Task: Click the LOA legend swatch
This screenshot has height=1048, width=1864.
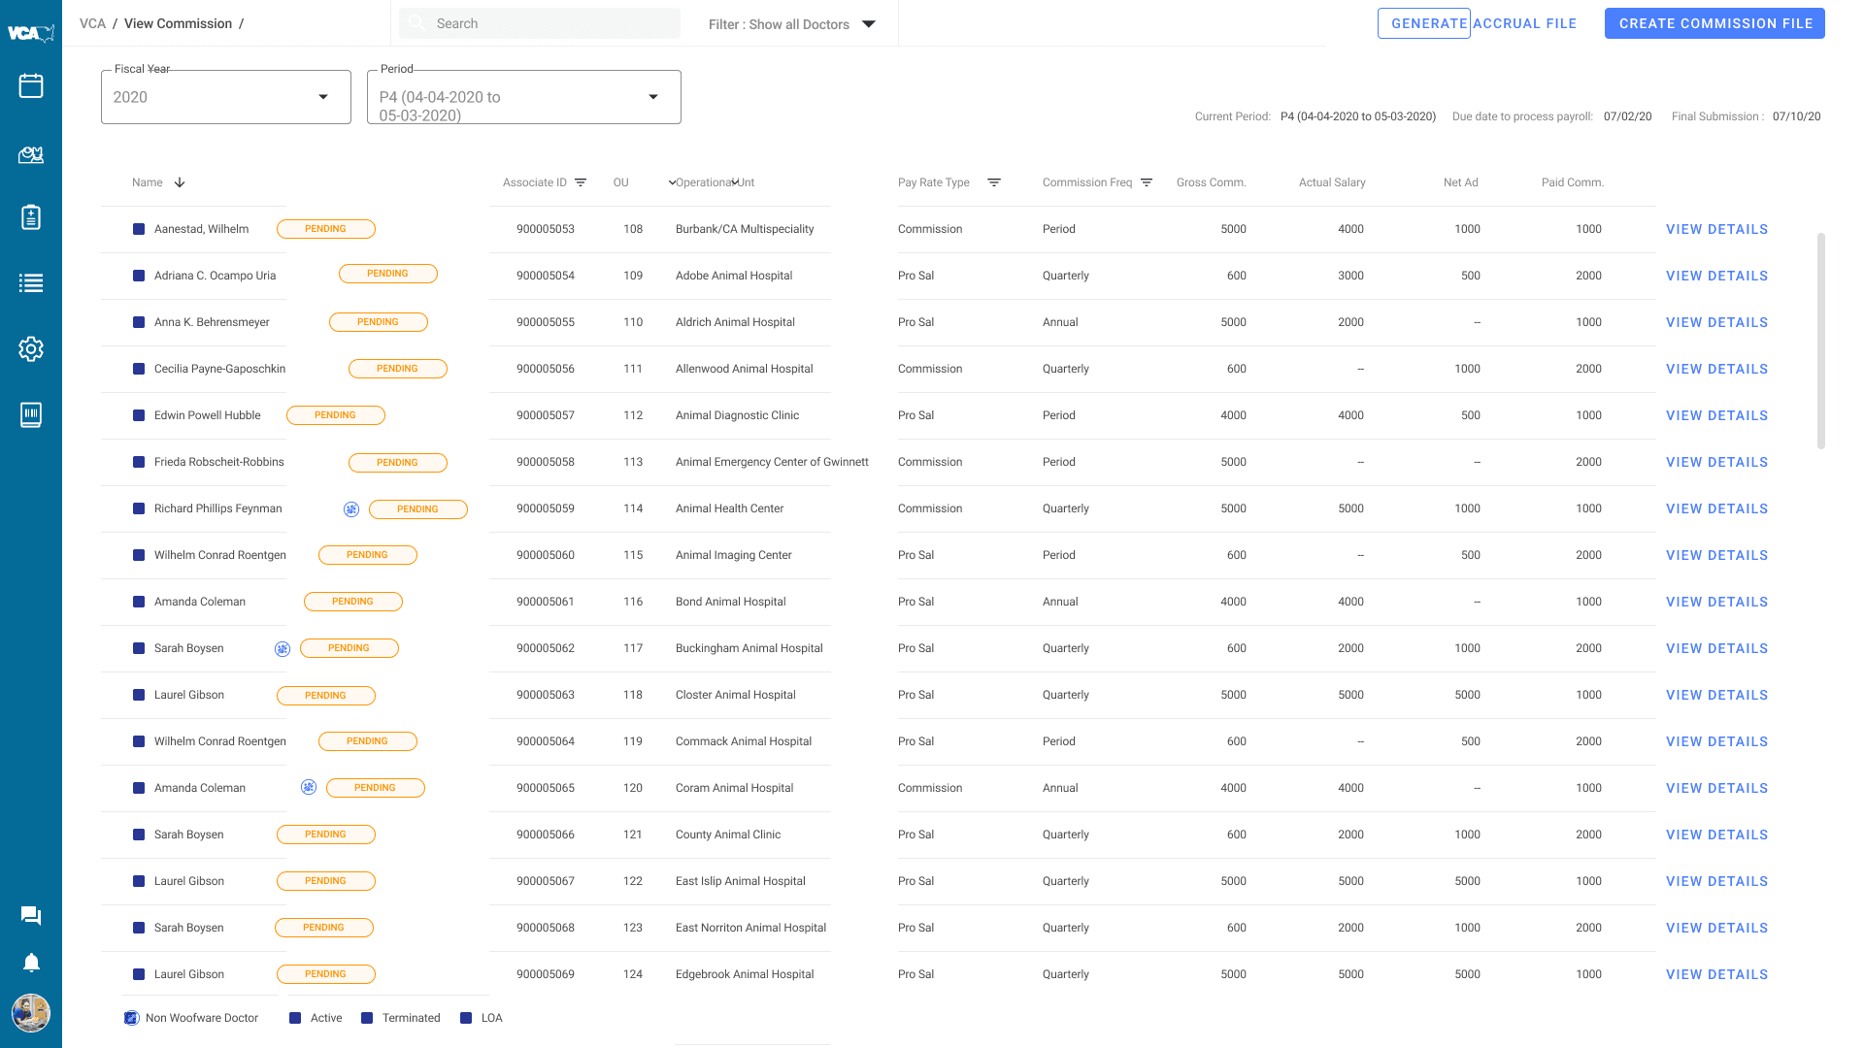Action: click(466, 1018)
